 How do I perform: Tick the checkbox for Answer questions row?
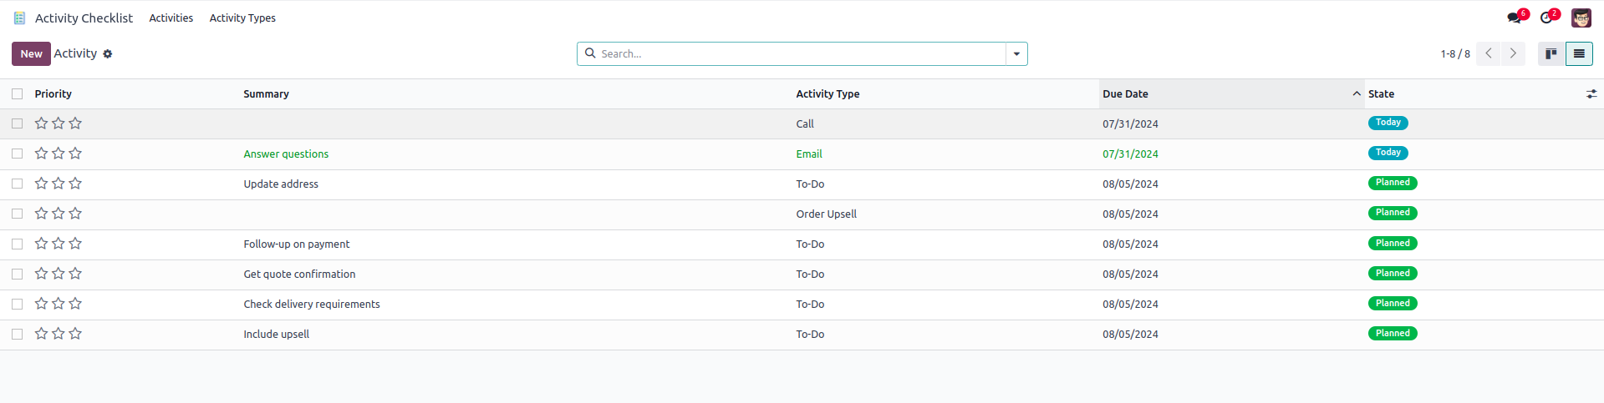18,154
